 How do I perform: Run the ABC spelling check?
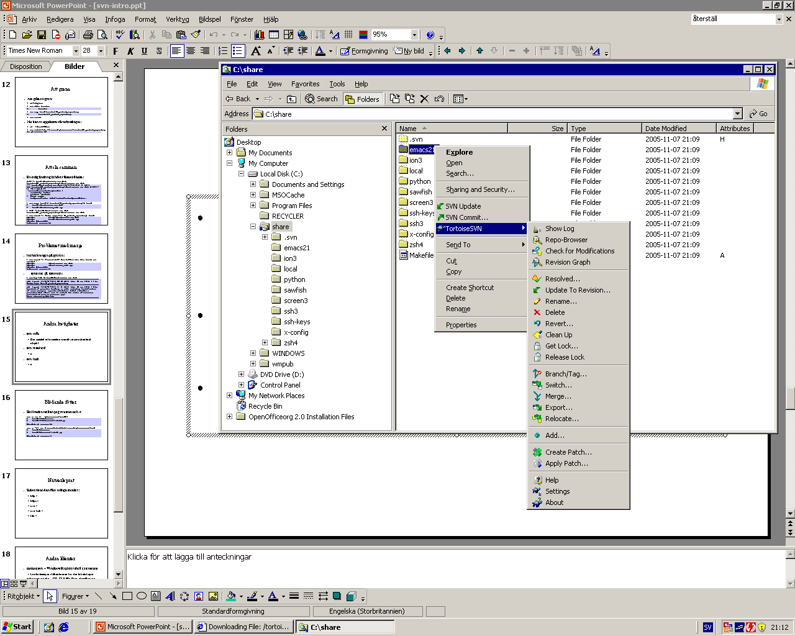pos(120,35)
